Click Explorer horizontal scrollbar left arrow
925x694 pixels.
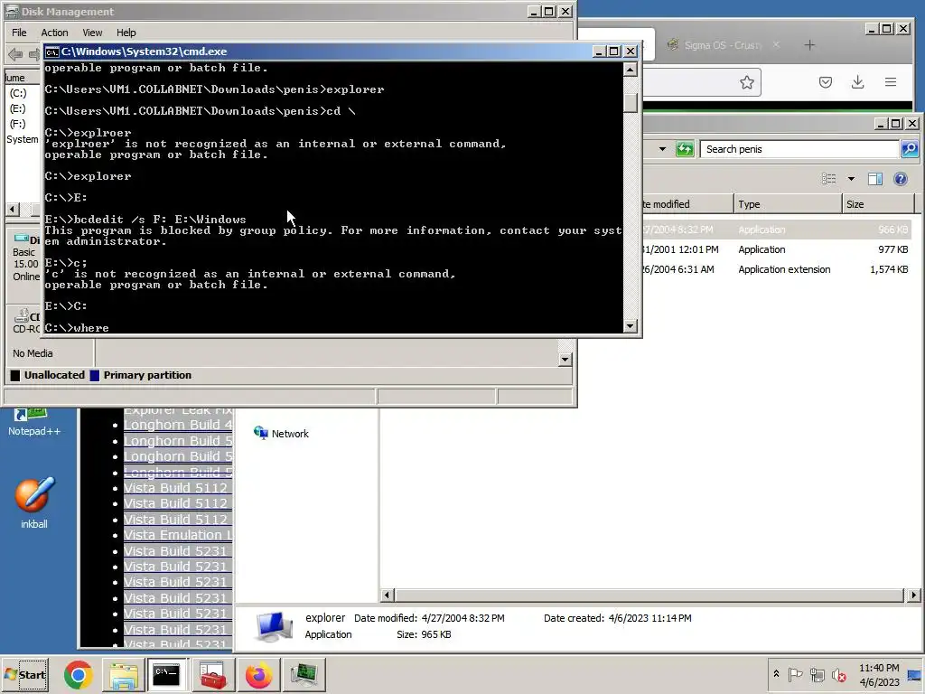pyautogui.click(x=387, y=595)
